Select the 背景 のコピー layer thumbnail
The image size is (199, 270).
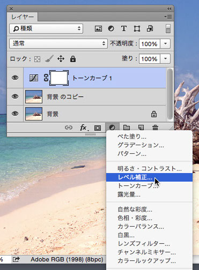point(34,96)
